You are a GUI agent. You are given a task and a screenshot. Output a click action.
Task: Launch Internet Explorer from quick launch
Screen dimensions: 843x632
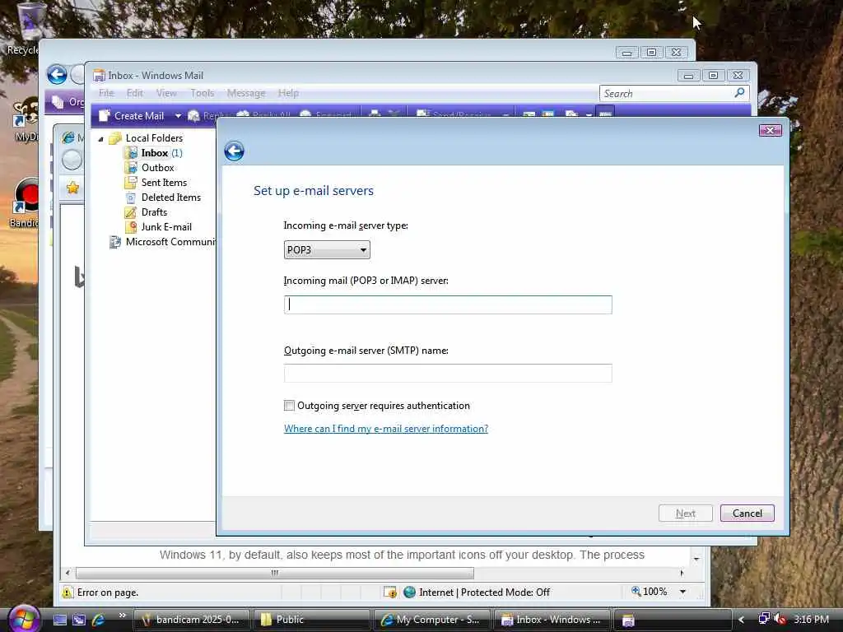pos(98,620)
